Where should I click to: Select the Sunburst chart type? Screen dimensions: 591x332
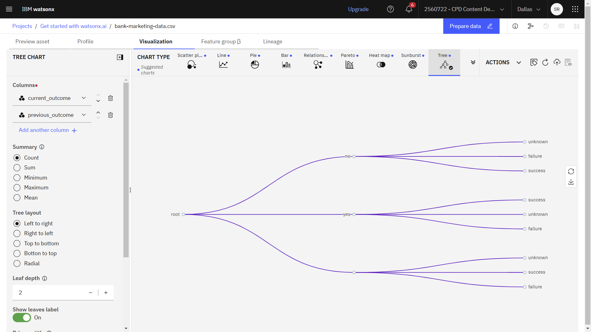(412, 64)
